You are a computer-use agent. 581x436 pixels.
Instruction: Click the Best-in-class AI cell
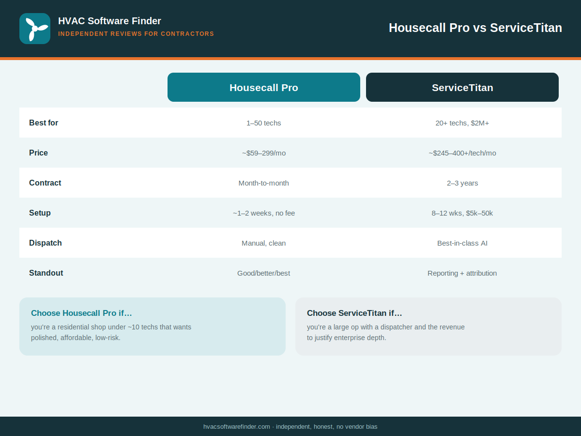[462, 243]
